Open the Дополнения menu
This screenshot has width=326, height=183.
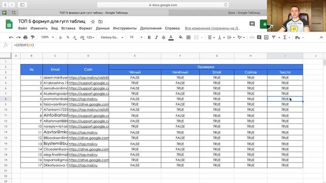[151, 28]
